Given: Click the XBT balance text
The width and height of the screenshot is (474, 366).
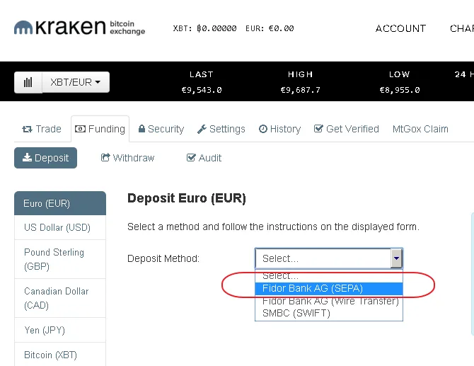Looking at the screenshot, I should (204, 28).
